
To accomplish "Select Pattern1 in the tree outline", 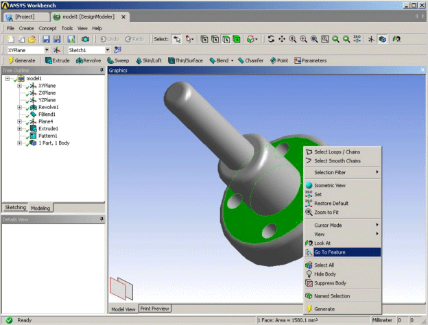I will pyautogui.click(x=48, y=136).
